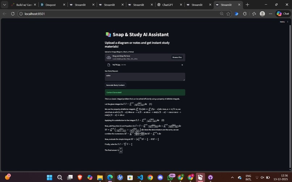Open the Edge Settings and more menu
Viewport: 292px width, 182px height.
coord(270,14)
